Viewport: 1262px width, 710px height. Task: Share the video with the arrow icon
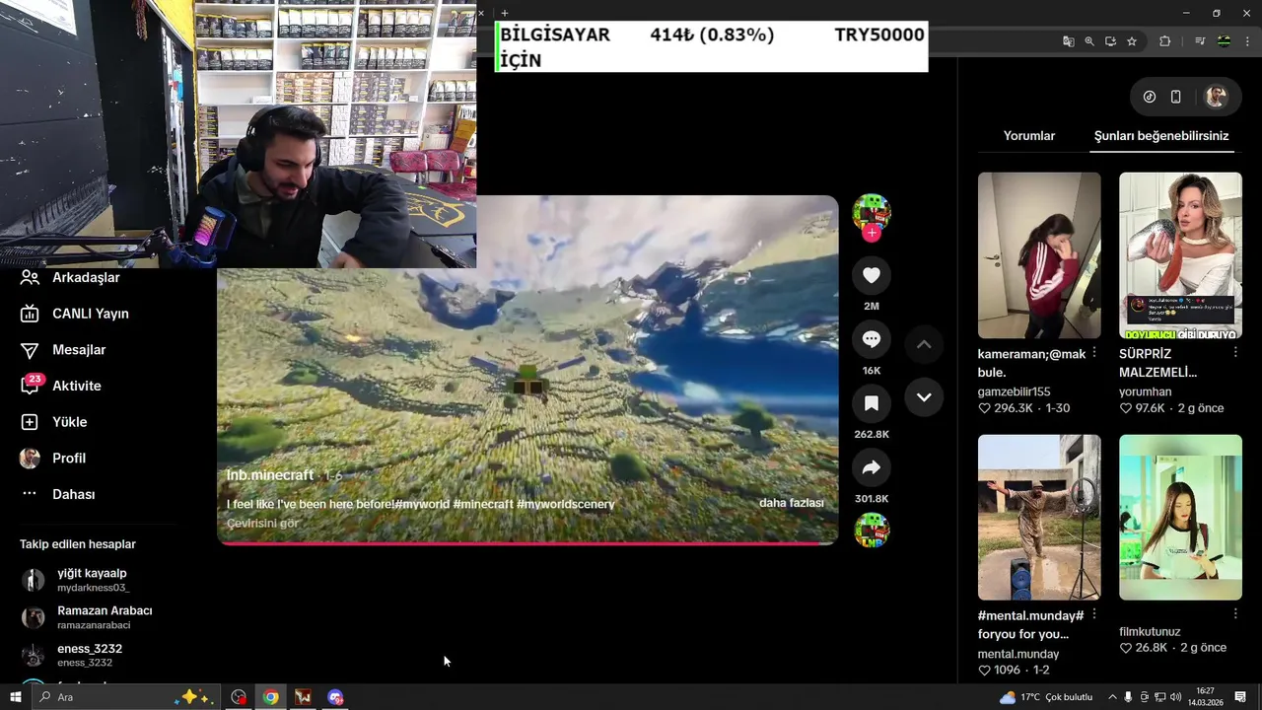(x=872, y=467)
